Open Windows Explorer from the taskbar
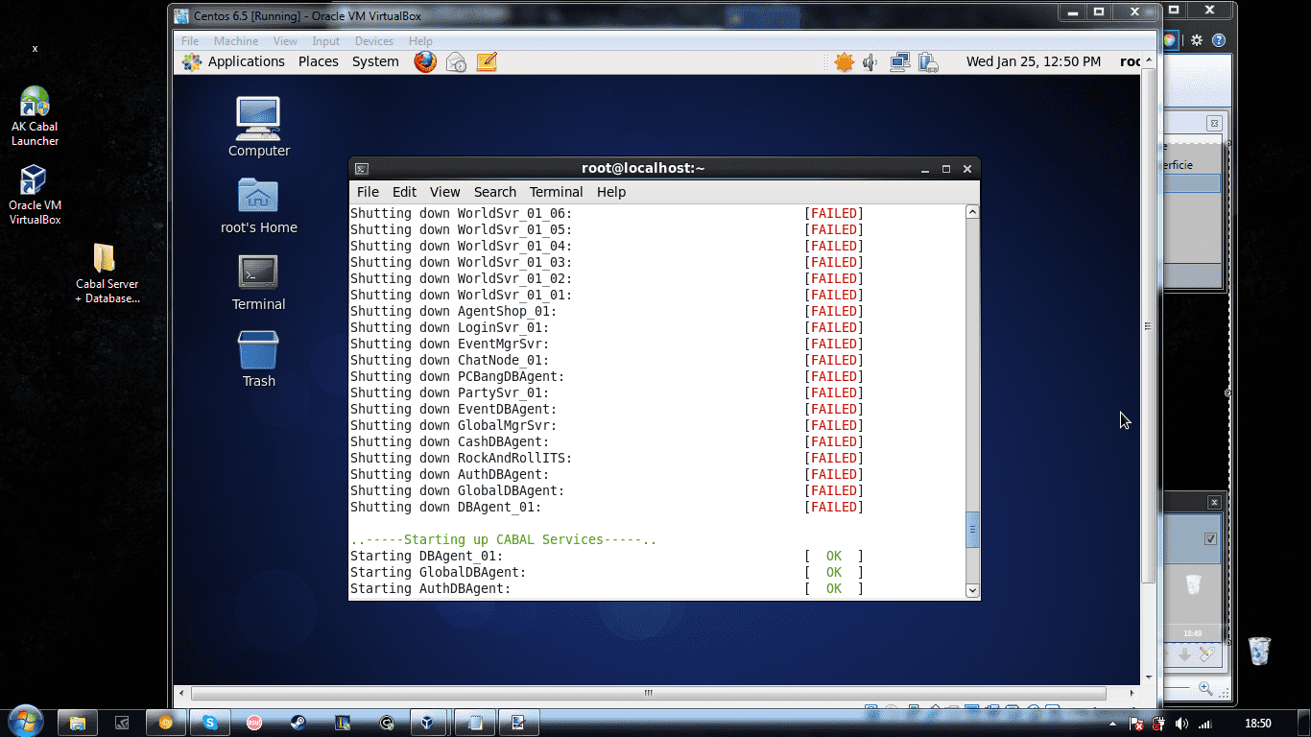 (x=78, y=723)
